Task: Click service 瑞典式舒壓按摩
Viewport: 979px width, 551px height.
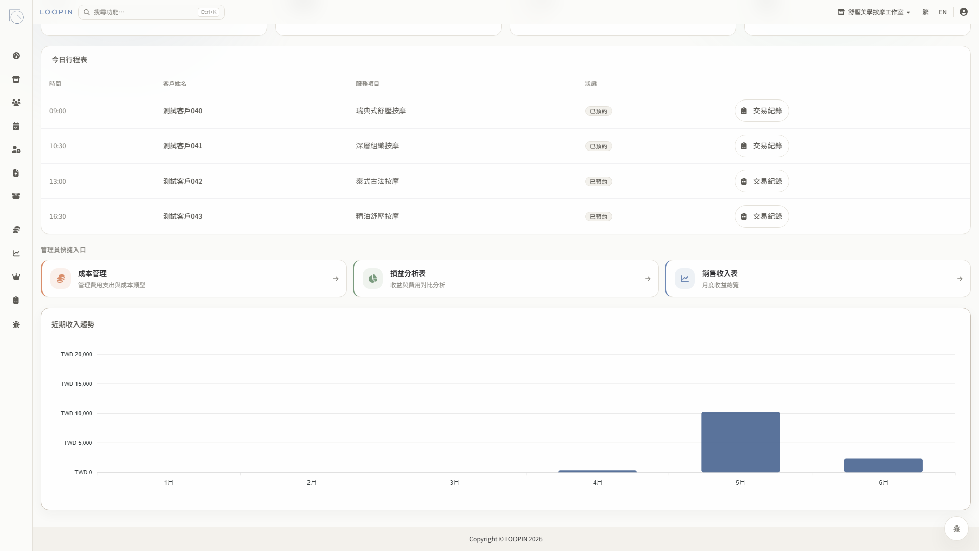Action: point(381,111)
